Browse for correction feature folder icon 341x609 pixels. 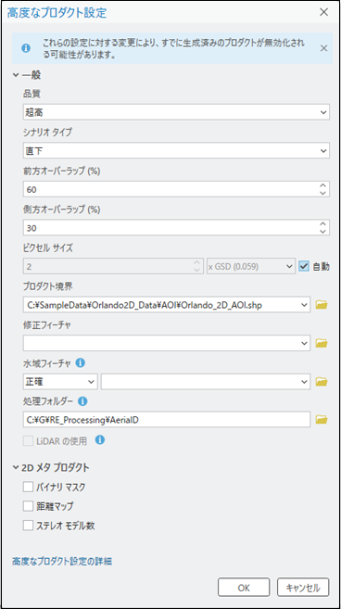322,343
